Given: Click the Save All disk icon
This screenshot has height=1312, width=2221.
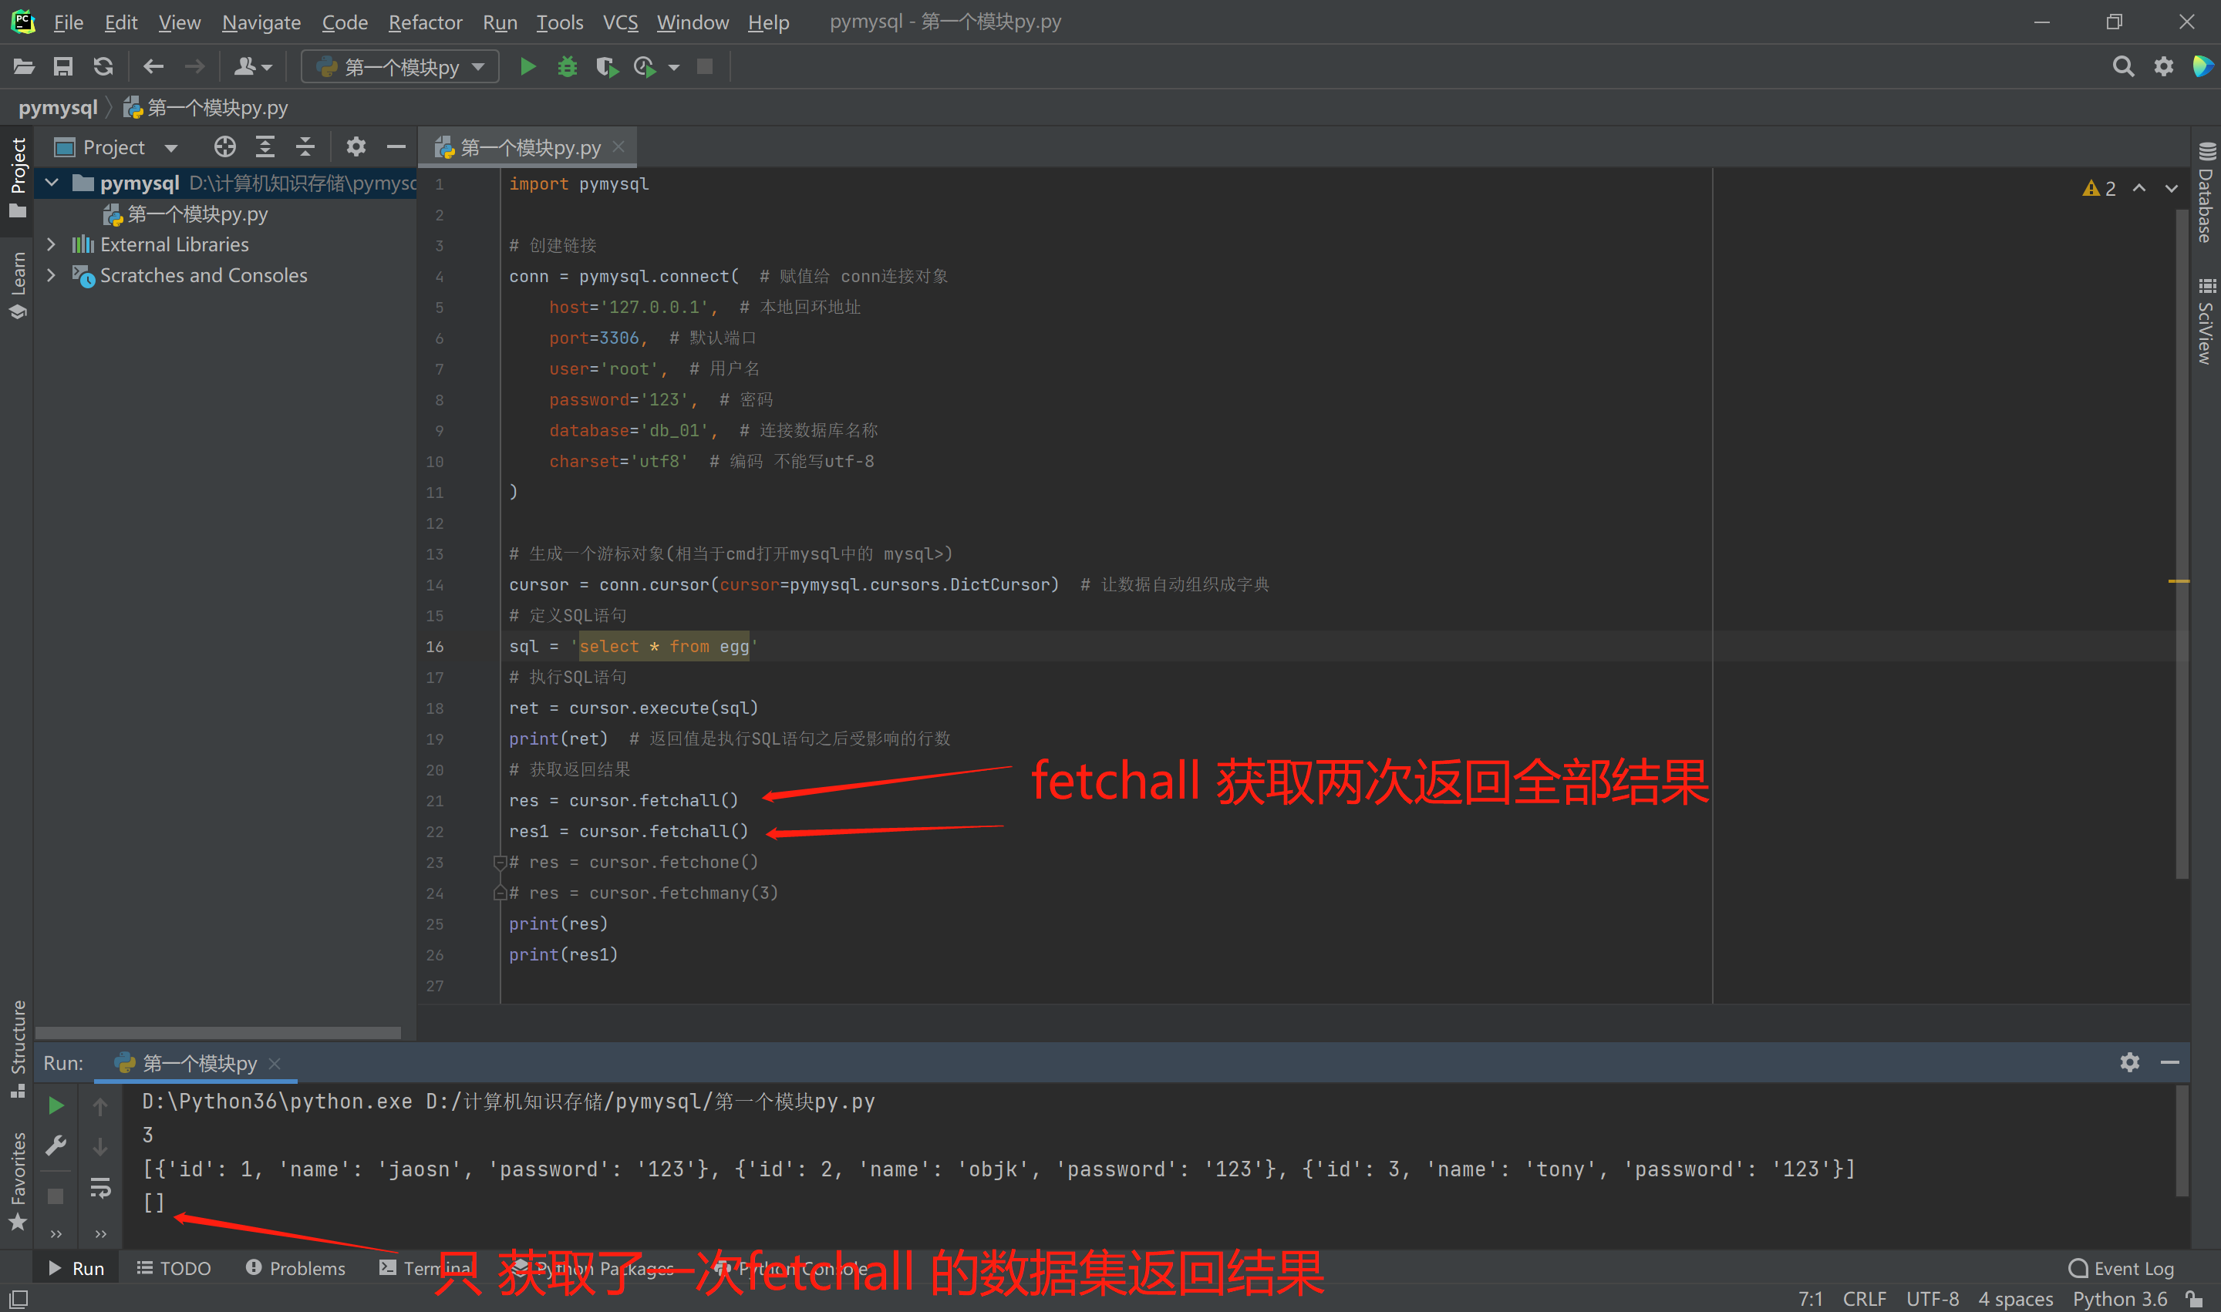Looking at the screenshot, I should [x=62, y=66].
